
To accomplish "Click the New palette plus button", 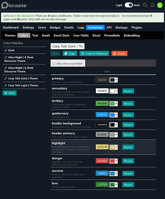I will point(10,93).
